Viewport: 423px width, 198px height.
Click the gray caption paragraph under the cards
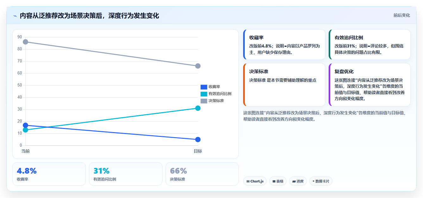click(325, 116)
